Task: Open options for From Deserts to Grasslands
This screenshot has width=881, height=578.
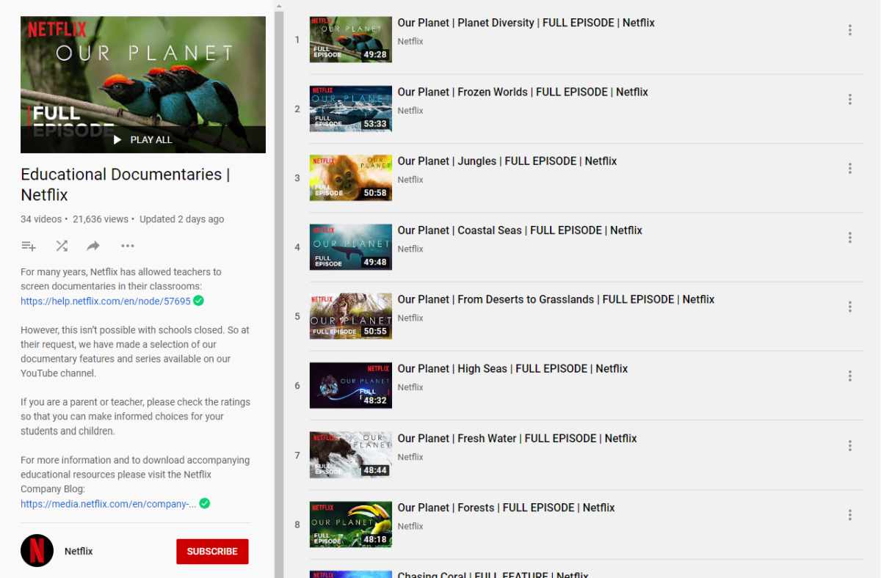Action: coord(849,306)
